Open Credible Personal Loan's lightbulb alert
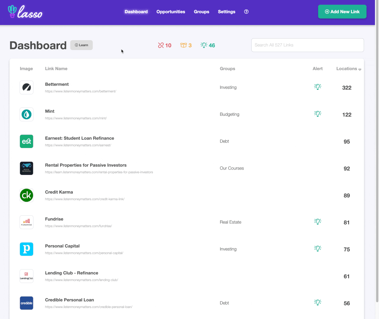 [x=318, y=302]
